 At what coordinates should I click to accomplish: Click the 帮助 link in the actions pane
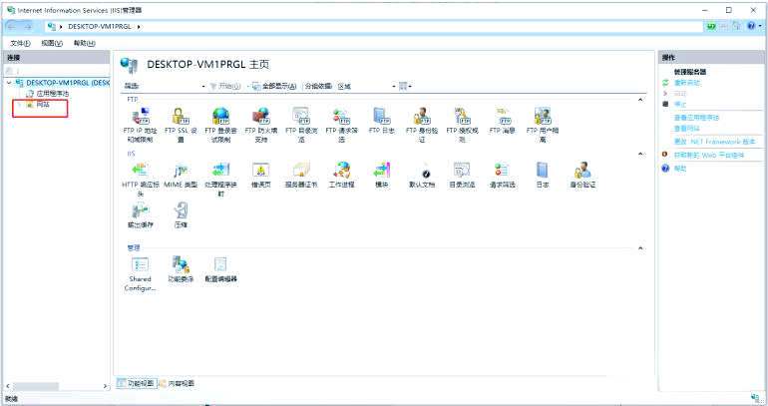pyautogui.click(x=680, y=168)
